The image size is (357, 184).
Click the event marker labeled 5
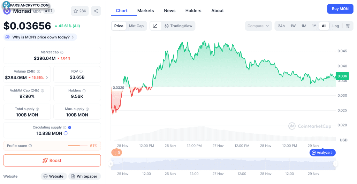point(117,152)
